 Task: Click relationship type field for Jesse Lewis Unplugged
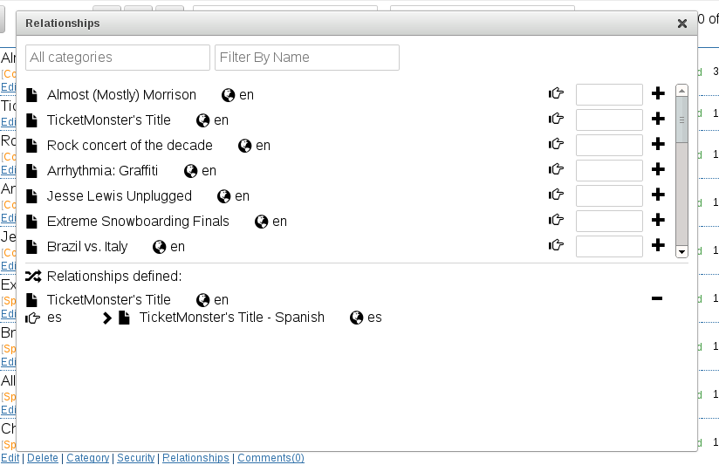click(609, 195)
